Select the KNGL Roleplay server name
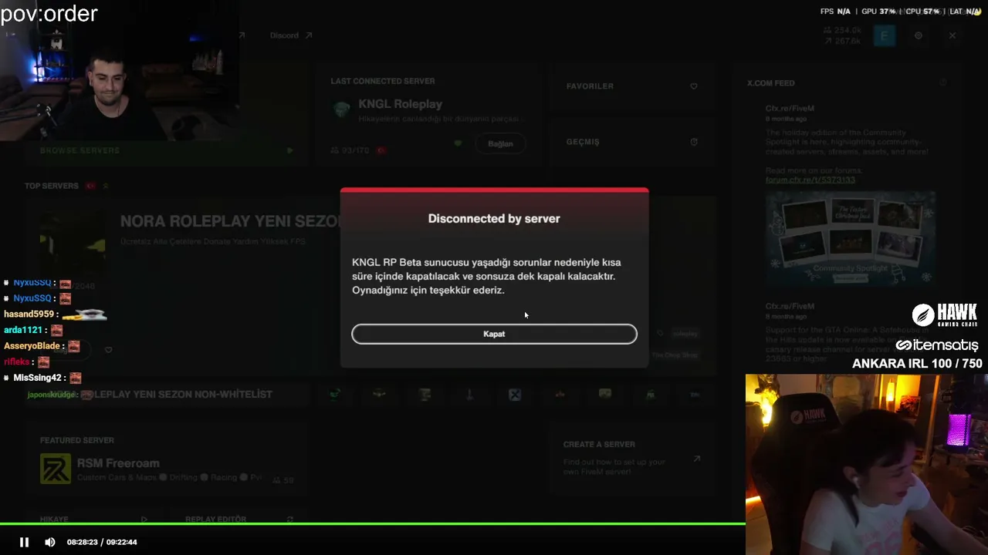The width and height of the screenshot is (988, 555). click(x=400, y=104)
